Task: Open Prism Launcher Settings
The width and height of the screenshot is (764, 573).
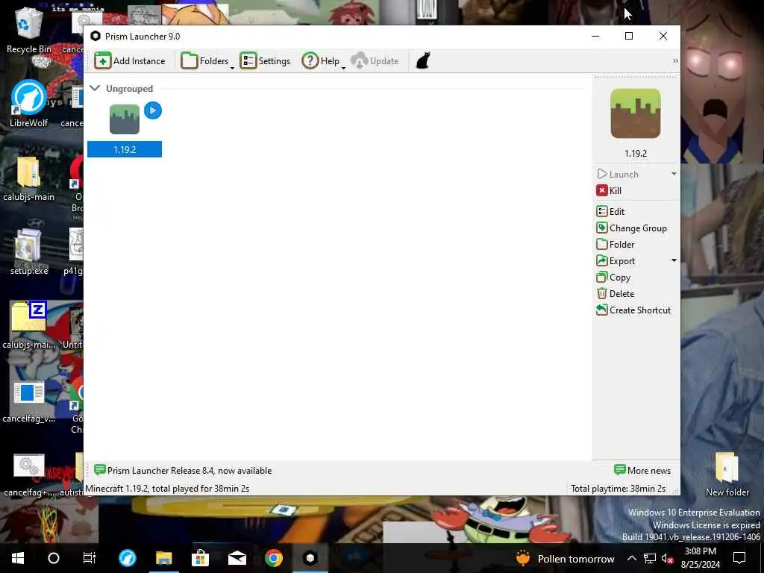Action: pyautogui.click(x=265, y=61)
